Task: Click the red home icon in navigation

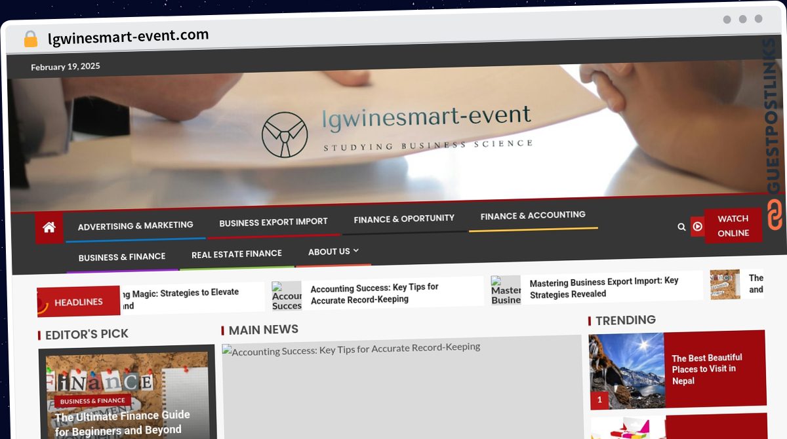Action: (49, 228)
